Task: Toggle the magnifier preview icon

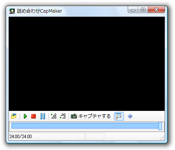Action: click(119, 116)
